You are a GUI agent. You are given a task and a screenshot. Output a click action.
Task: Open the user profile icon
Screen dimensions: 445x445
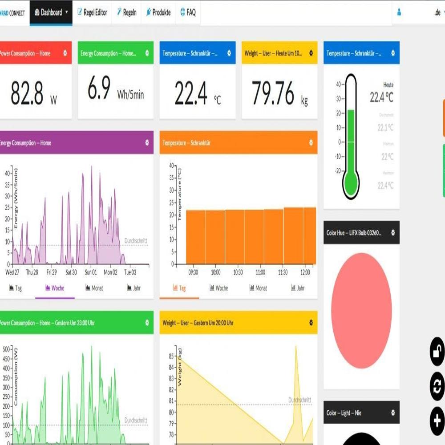[399, 12]
